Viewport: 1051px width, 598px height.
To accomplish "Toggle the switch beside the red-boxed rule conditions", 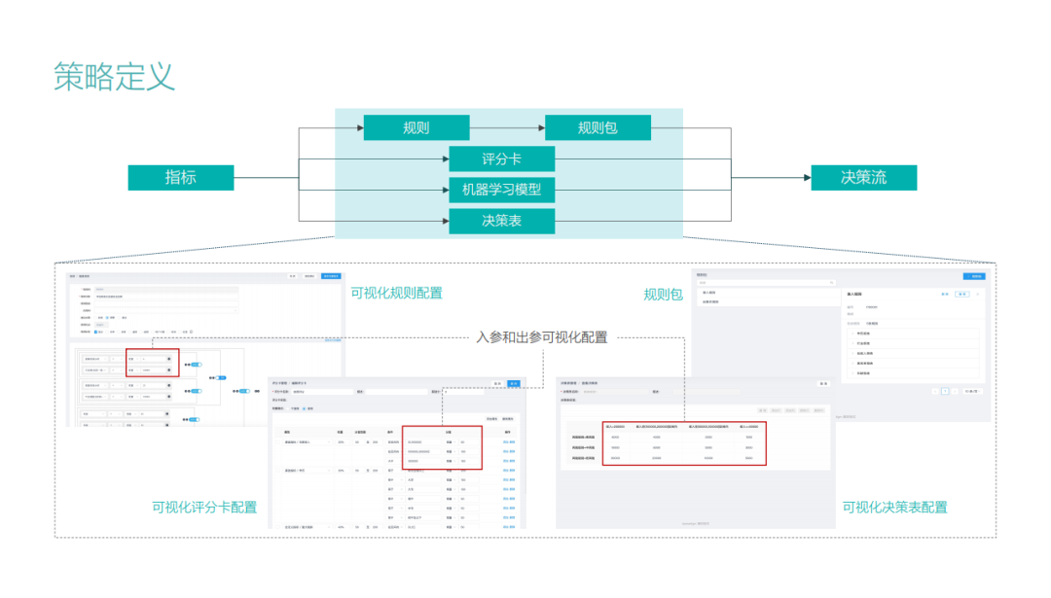I will pyautogui.click(x=195, y=365).
